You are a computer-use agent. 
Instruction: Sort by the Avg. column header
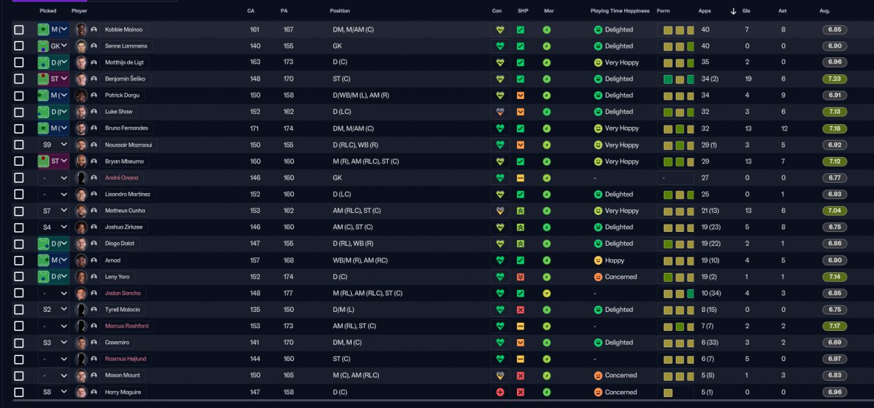(825, 11)
